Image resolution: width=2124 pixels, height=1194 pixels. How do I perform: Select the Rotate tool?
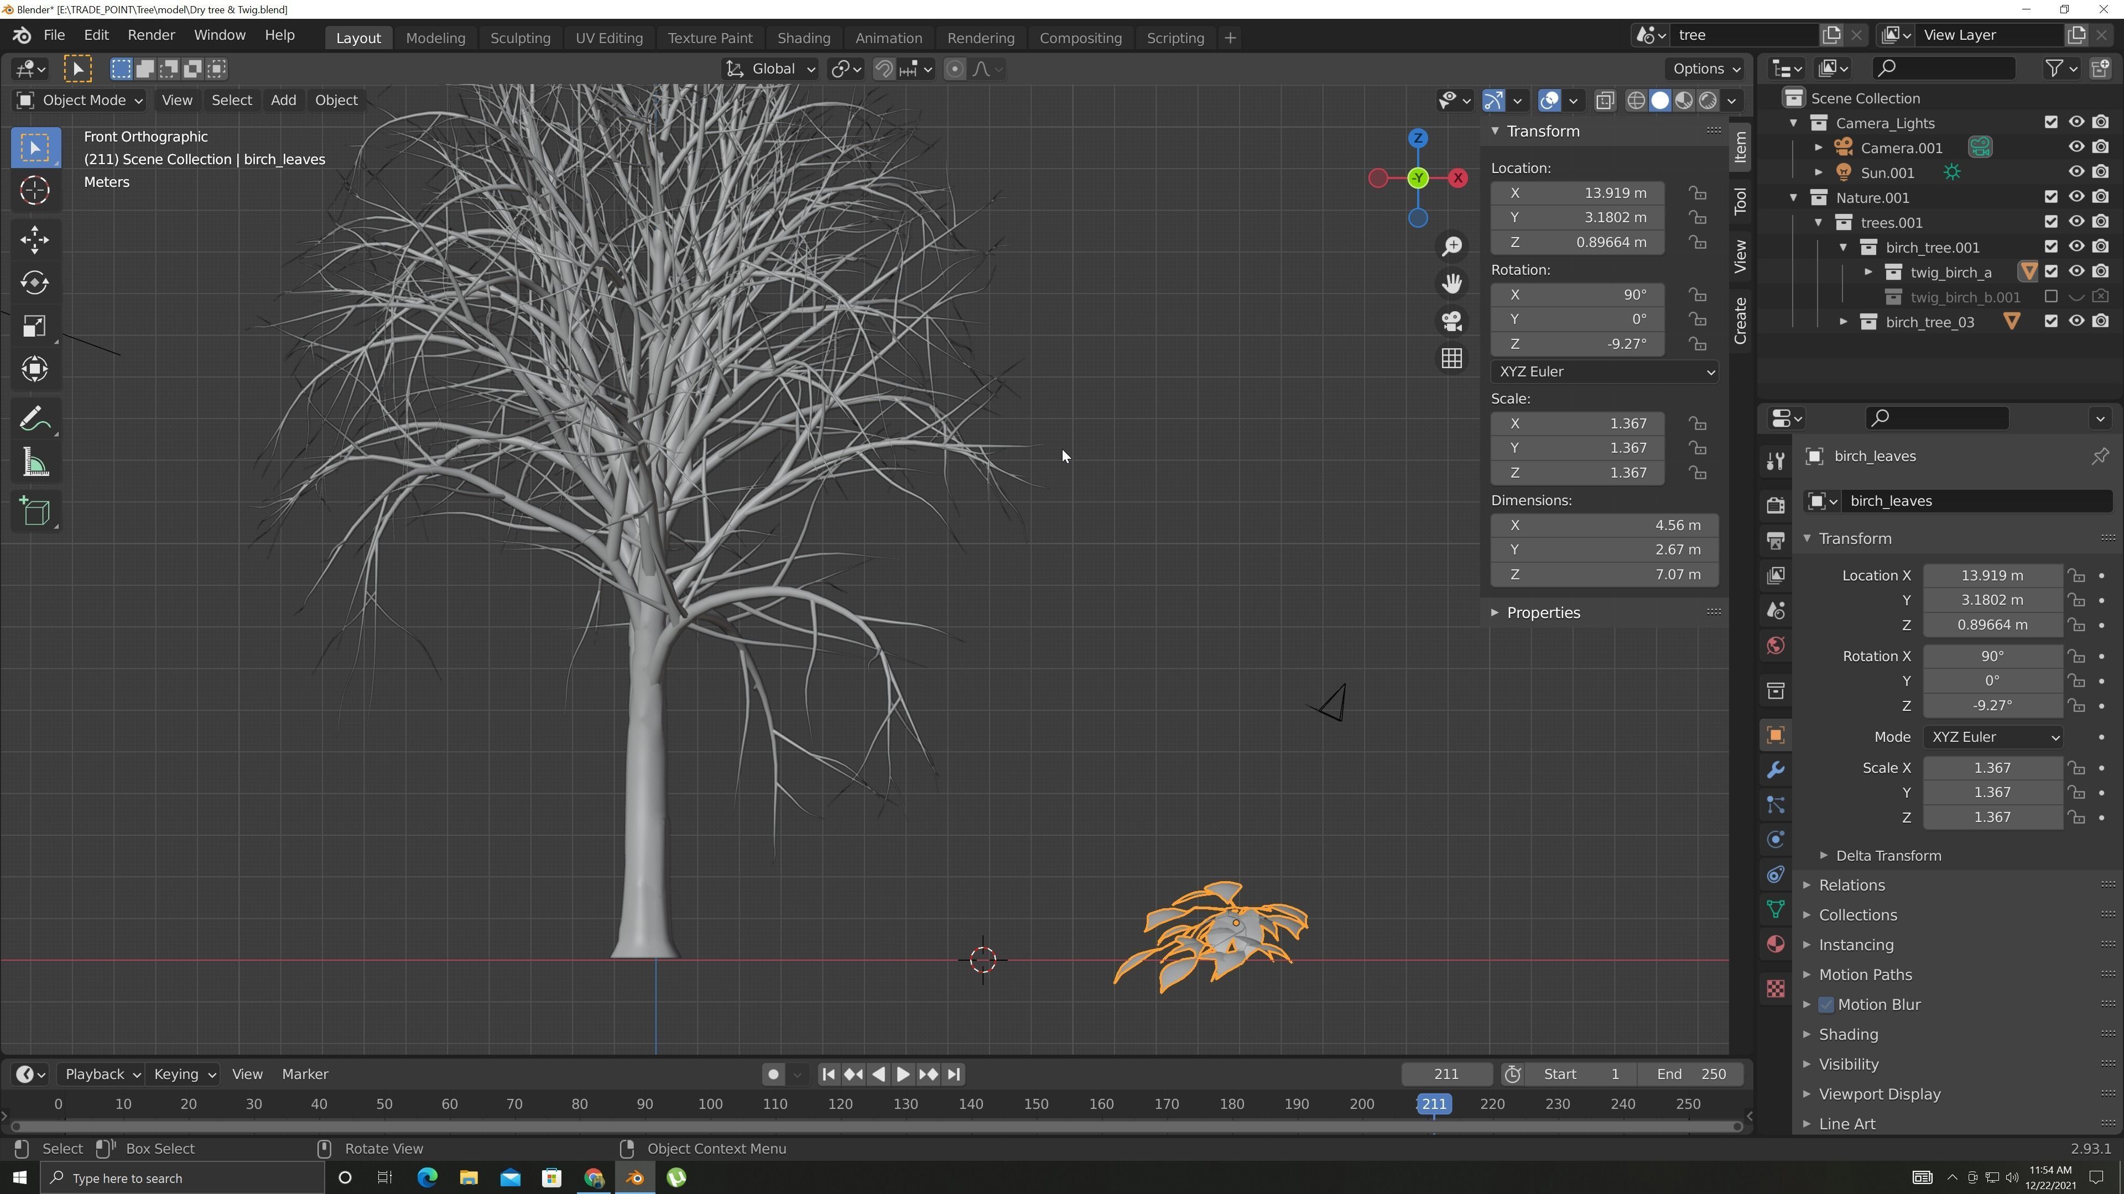point(35,282)
